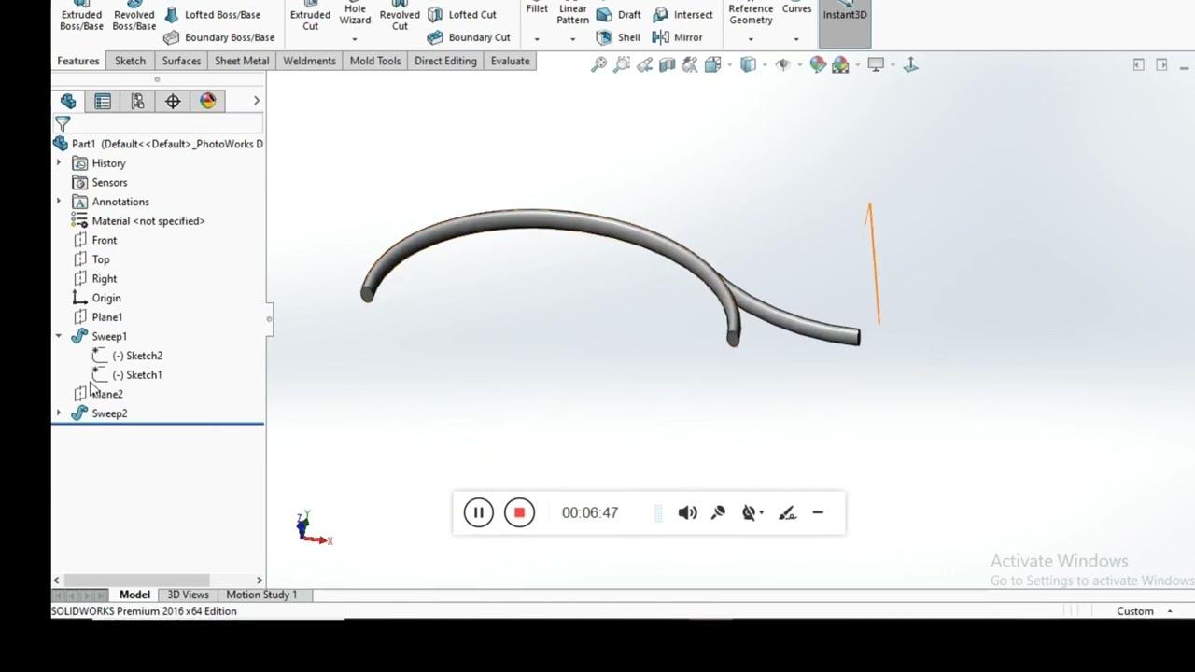Open Hole Wizard dropdown arrow
1195x672 pixels.
coord(354,39)
